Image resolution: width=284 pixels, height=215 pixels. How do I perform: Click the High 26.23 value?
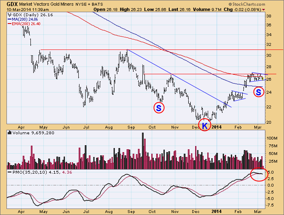pos(131,9)
